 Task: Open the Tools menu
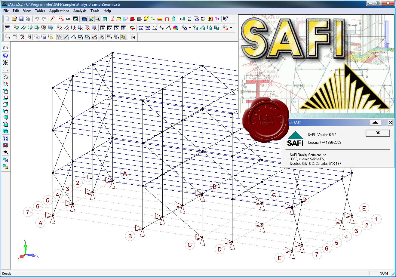pyautogui.click(x=95, y=11)
